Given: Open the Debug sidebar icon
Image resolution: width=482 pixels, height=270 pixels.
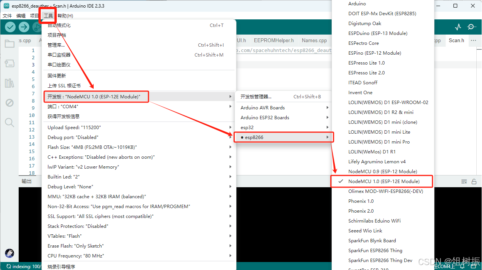Looking at the screenshot, I should point(10,103).
